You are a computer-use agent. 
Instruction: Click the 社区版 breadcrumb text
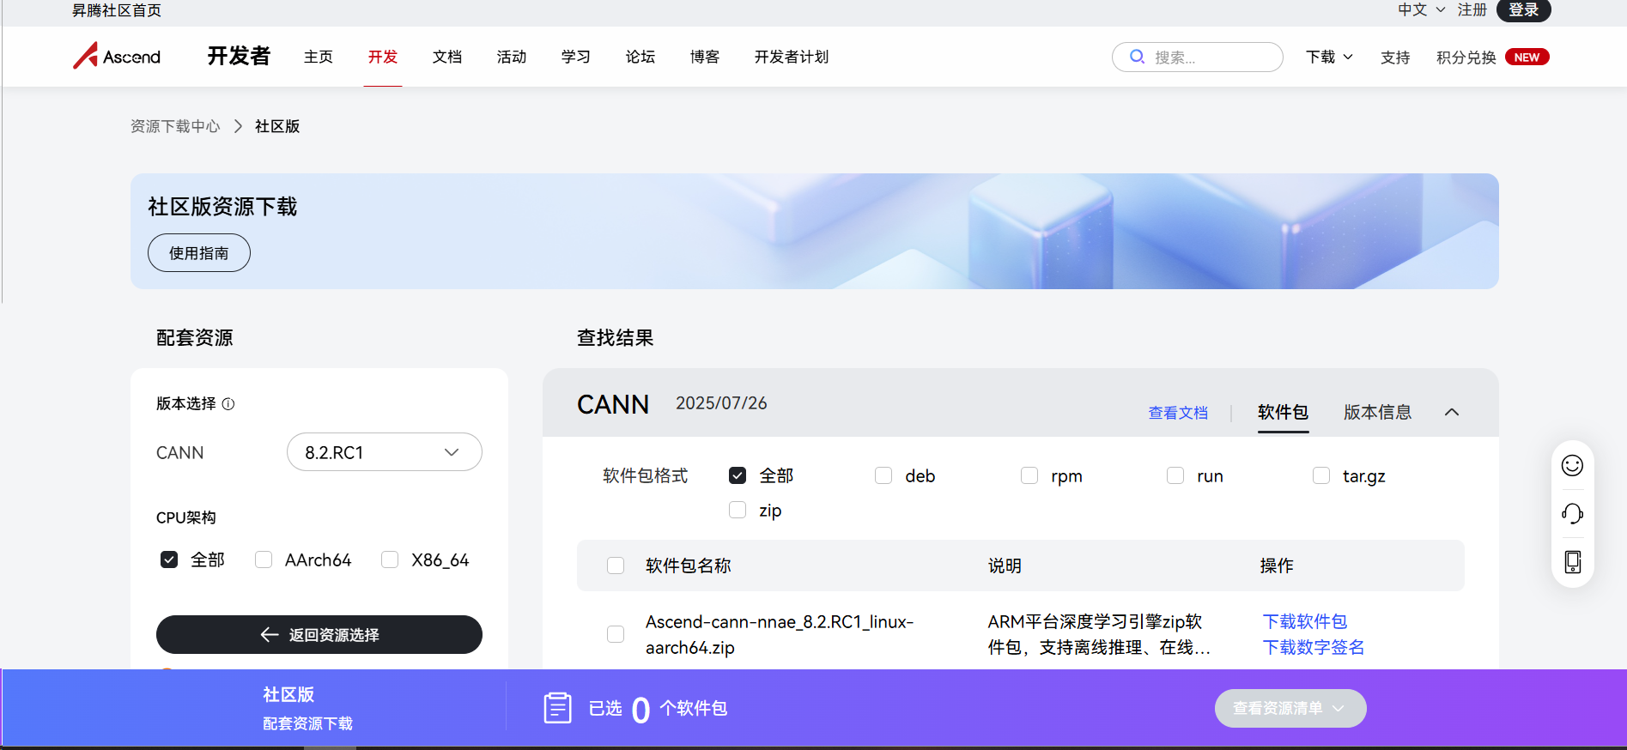[x=277, y=126]
